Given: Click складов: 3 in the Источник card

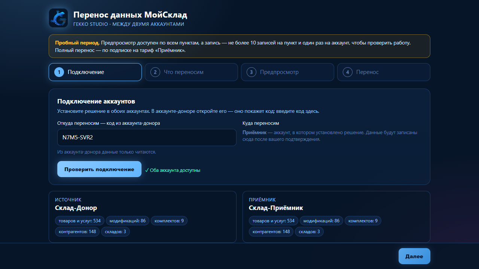Looking at the screenshot, I should click(116, 232).
